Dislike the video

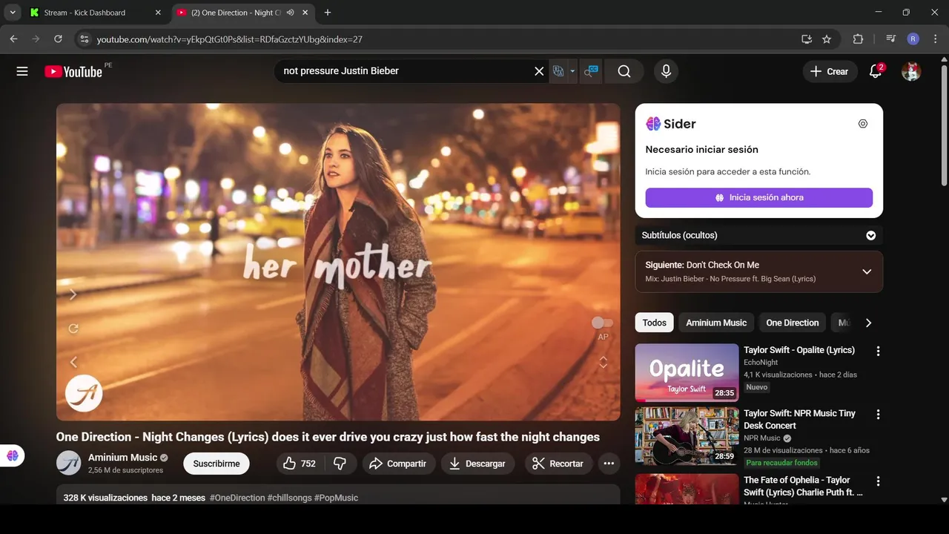click(340, 464)
